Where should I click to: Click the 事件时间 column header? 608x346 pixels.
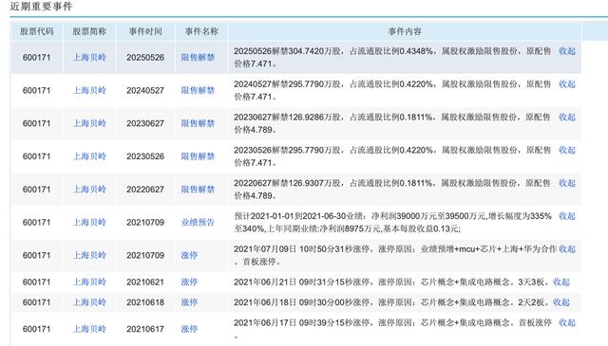145,31
